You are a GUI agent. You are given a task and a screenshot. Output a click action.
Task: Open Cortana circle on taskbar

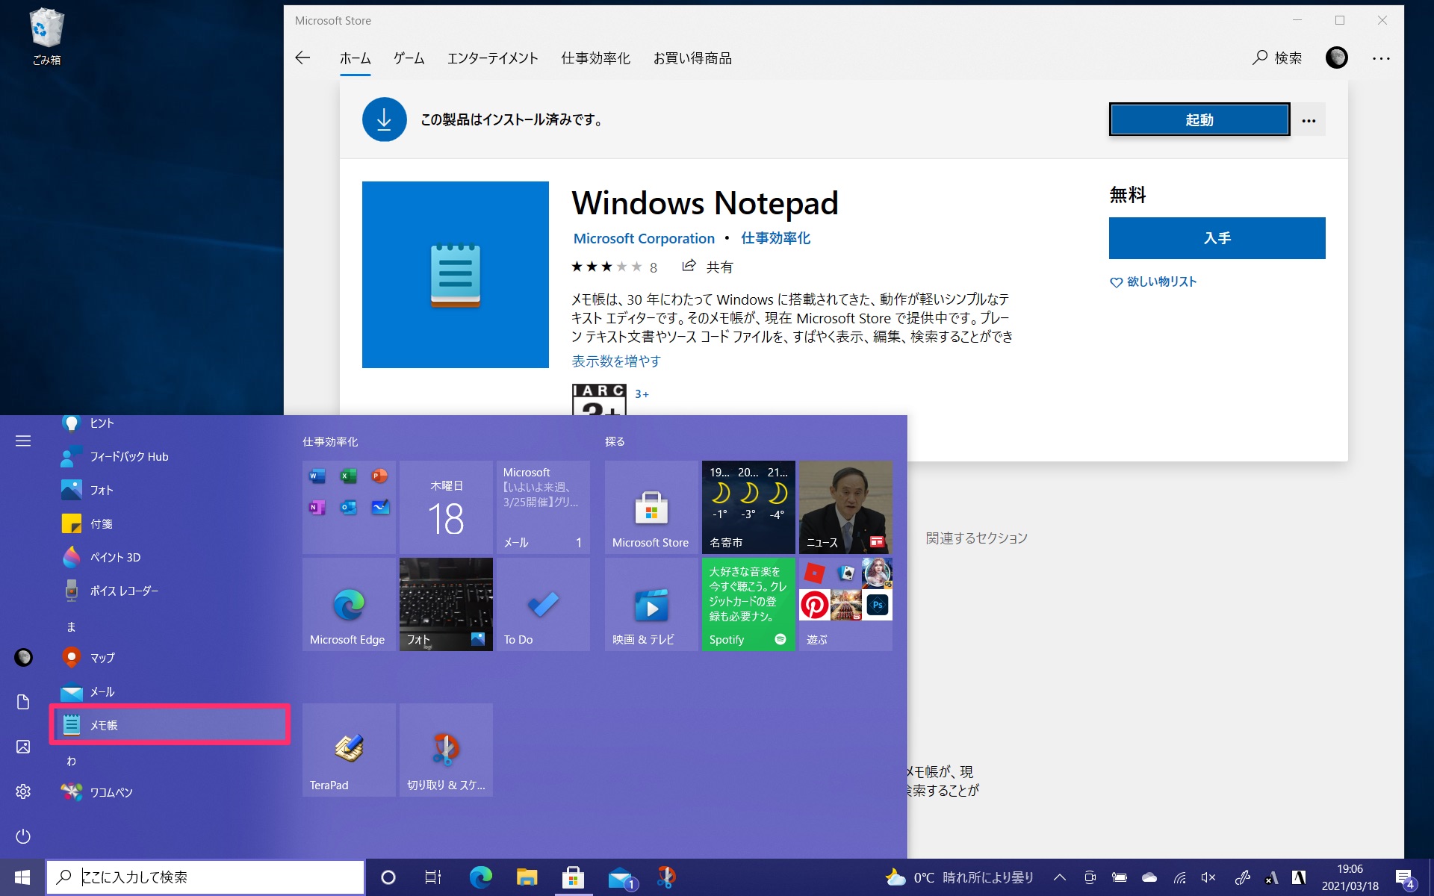coord(388,877)
